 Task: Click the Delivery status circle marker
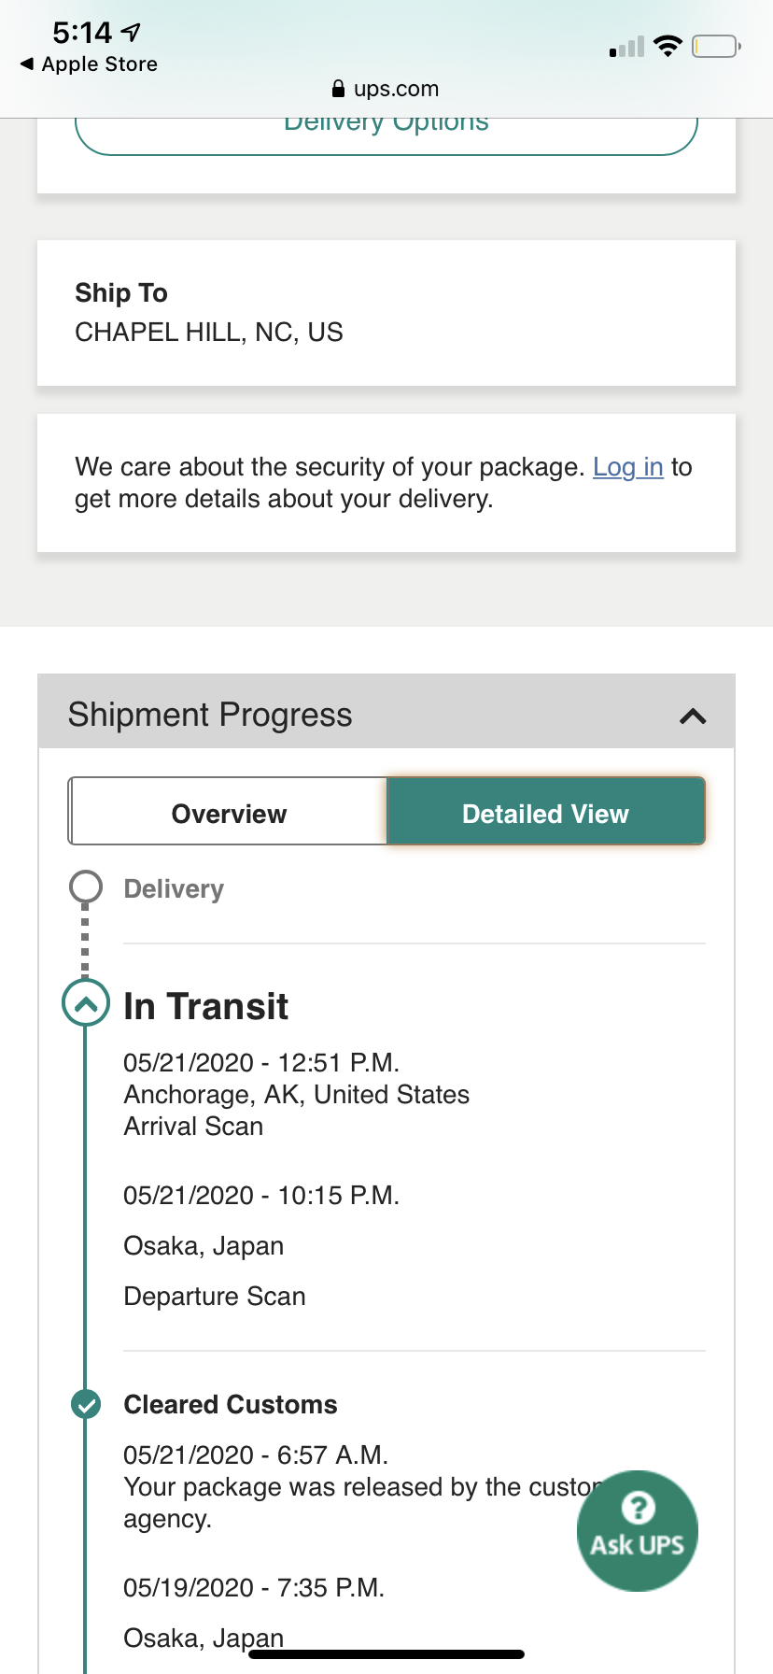[86, 887]
